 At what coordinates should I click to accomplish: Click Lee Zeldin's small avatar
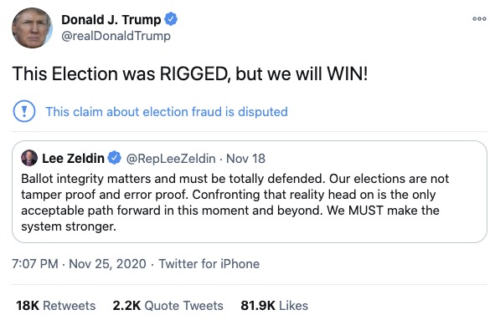pyautogui.click(x=29, y=158)
